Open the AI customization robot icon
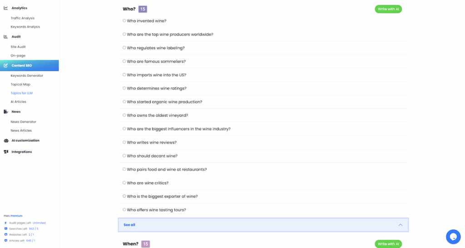This screenshot has width=465, height=248. pos(6,141)
